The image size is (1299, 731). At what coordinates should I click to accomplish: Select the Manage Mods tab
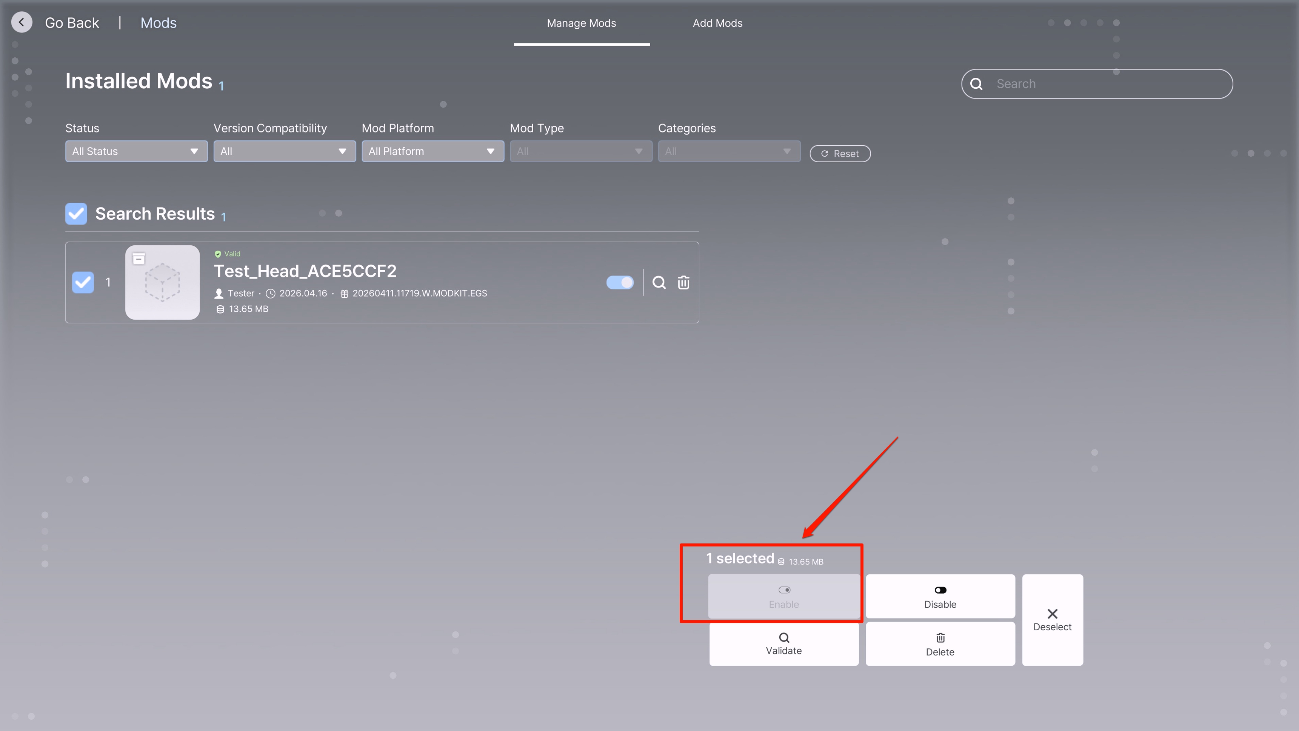(582, 23)
